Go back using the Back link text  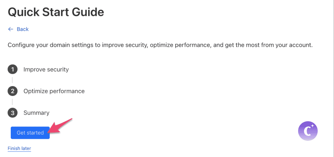click(x=23, y=29)
